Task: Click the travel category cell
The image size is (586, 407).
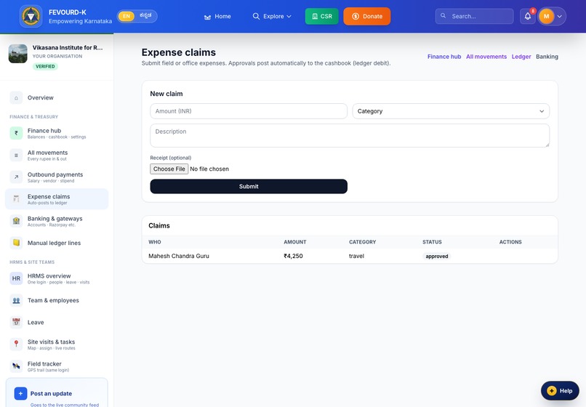Action: click(356, 257)
